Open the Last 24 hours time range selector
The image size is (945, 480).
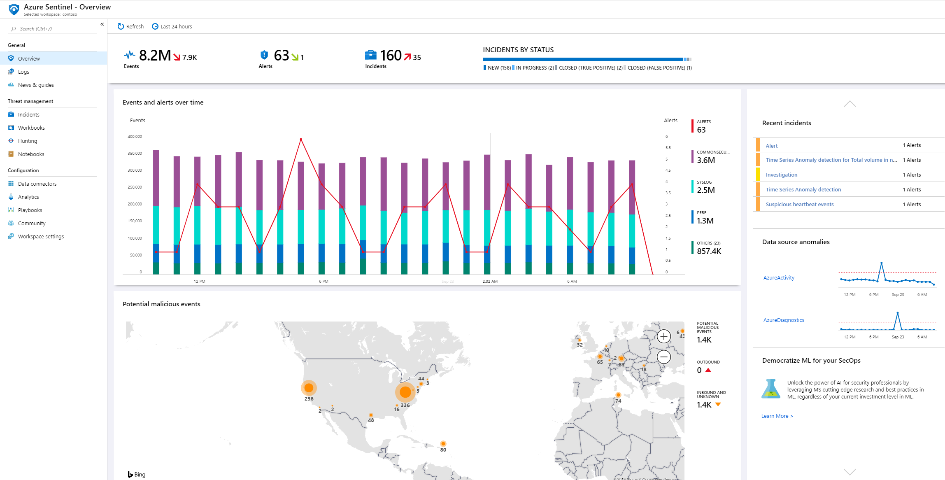pyautogui.click(x=172, y=26)
